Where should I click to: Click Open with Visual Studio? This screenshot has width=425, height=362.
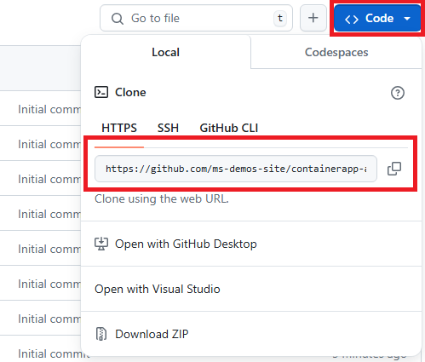click(251, 289)
